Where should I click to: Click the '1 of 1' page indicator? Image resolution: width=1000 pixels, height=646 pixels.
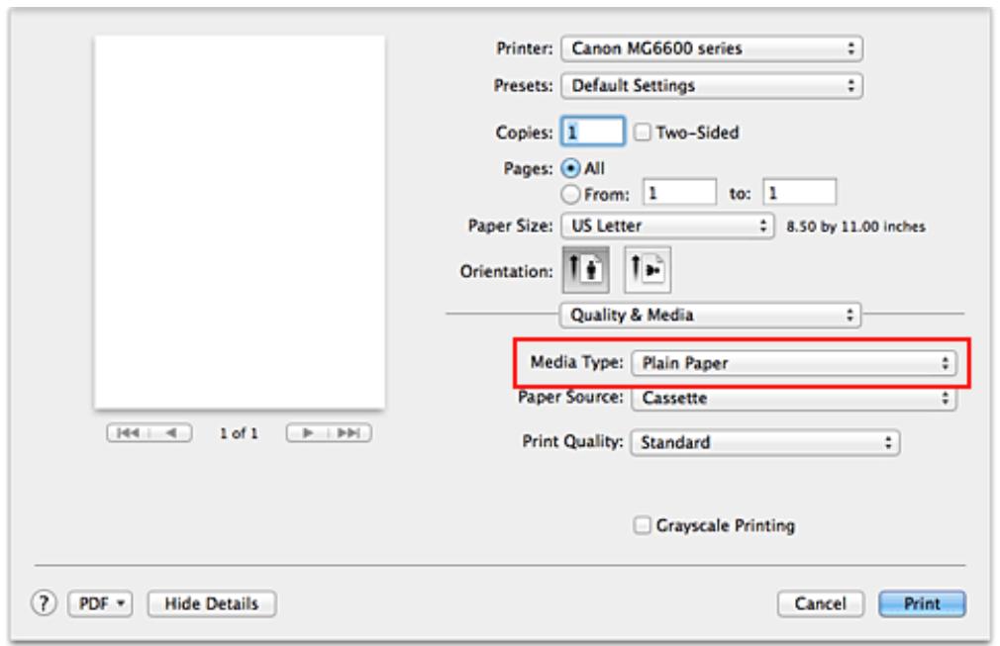(x=240, y=433)
